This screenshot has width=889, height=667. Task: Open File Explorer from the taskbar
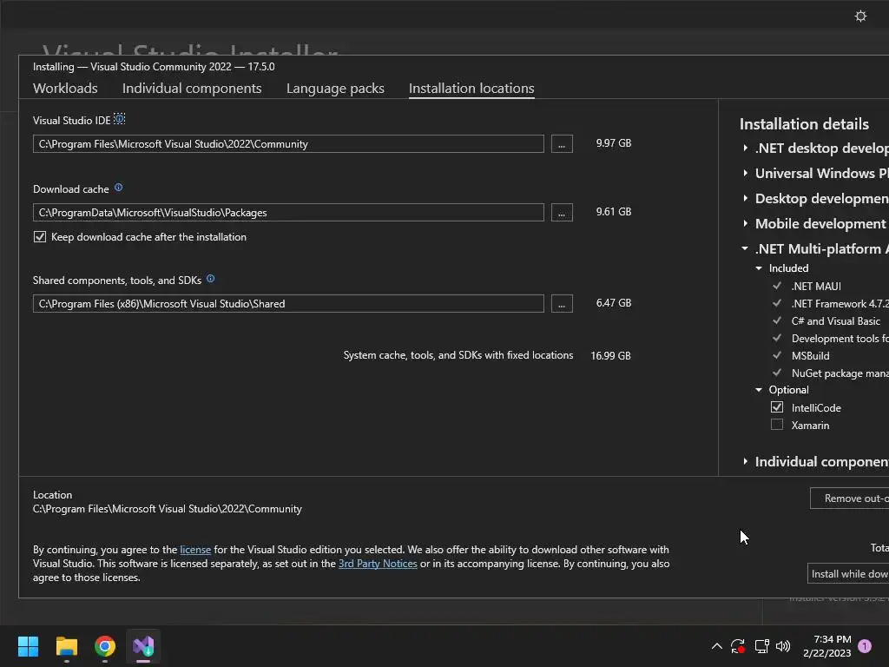pyautogui.click(x=66, y=646)
